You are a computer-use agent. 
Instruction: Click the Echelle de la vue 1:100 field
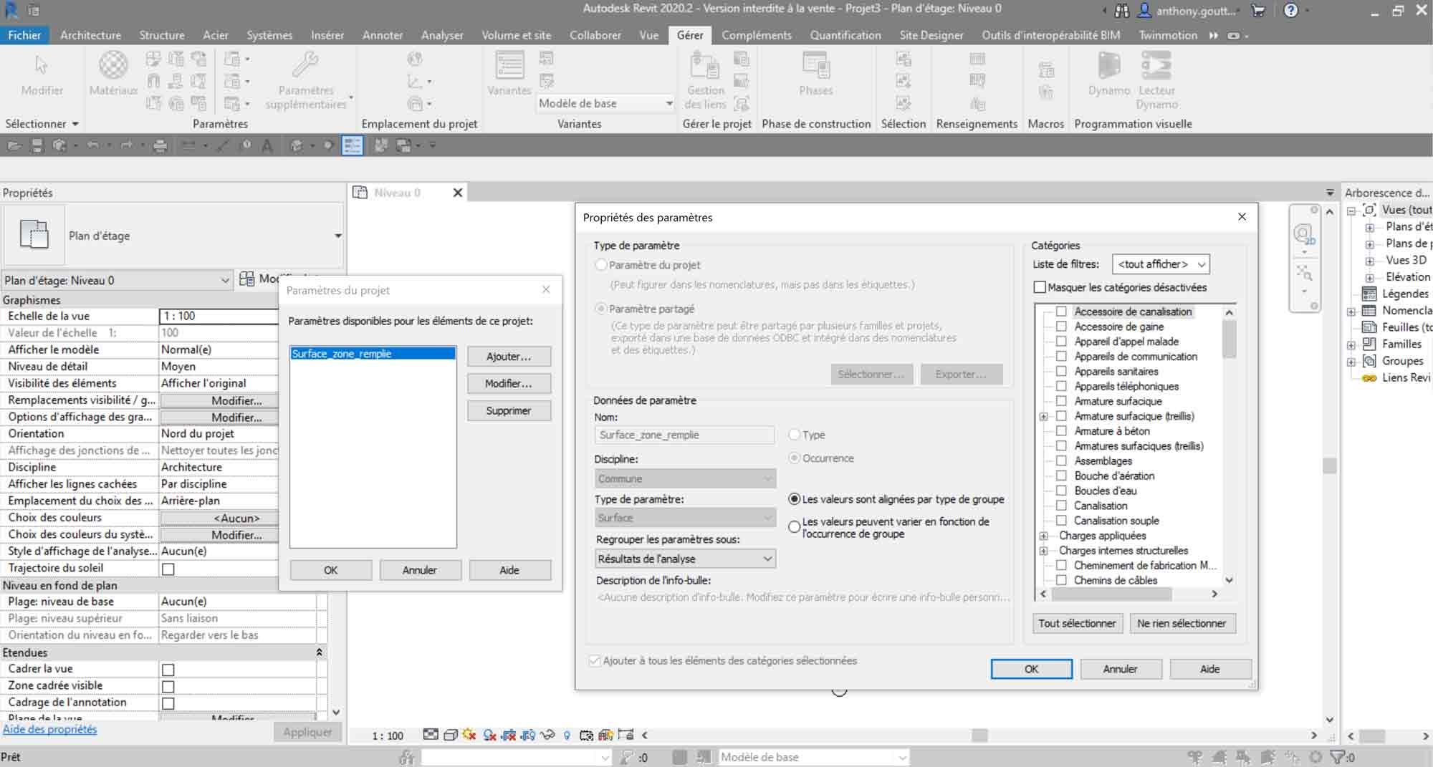tap(219, 316)
